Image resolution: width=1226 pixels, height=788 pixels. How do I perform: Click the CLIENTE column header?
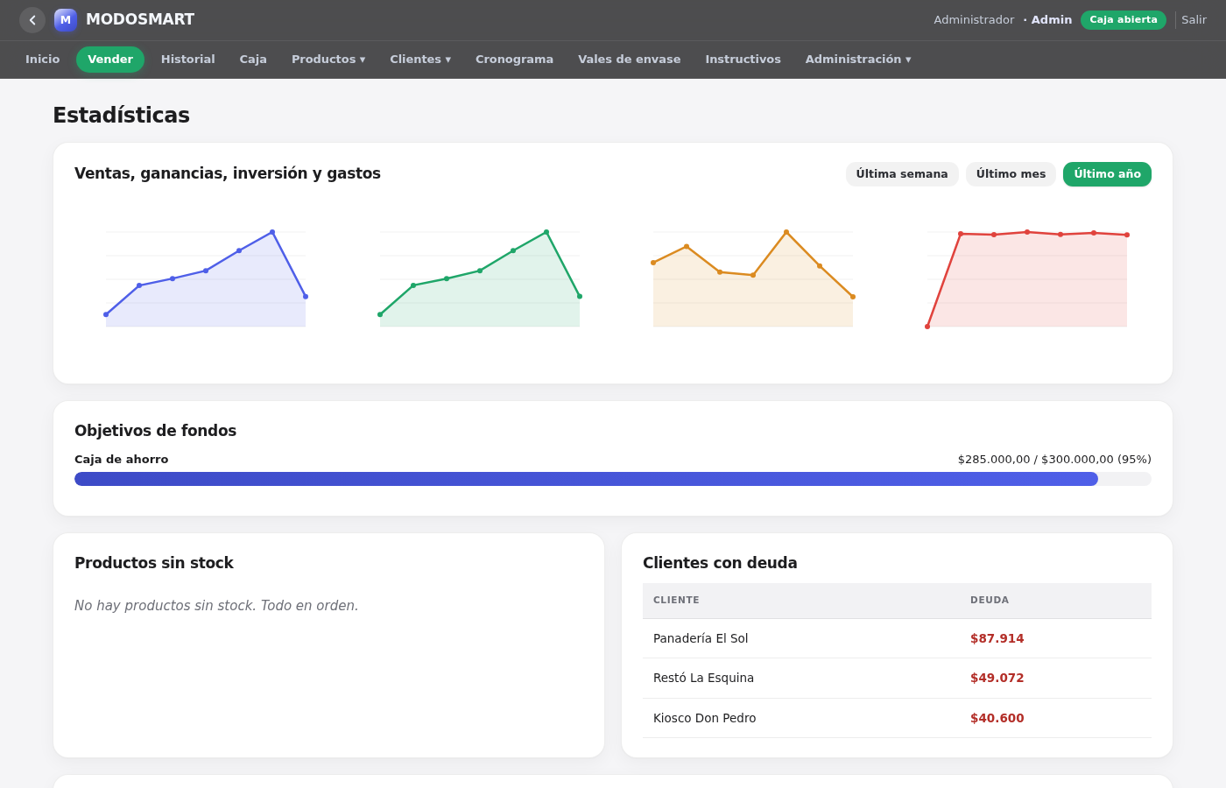[x=676, y=601]
